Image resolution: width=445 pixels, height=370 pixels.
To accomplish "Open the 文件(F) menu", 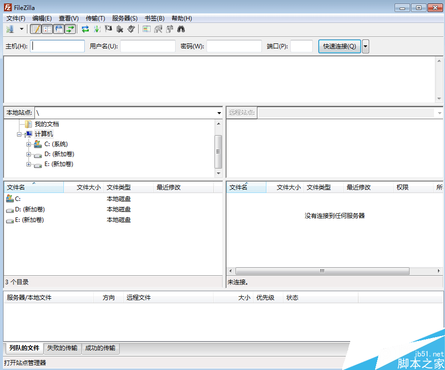I will [x=16, y=18].
